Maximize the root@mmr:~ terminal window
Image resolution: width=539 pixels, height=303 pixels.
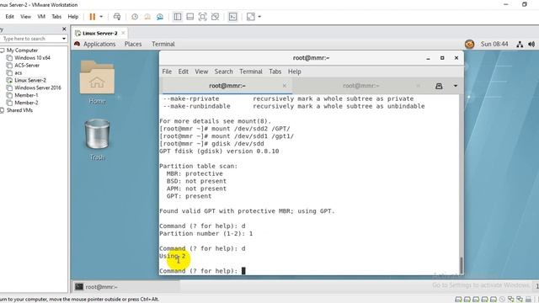pyautogui.click(x=442, y=58)
